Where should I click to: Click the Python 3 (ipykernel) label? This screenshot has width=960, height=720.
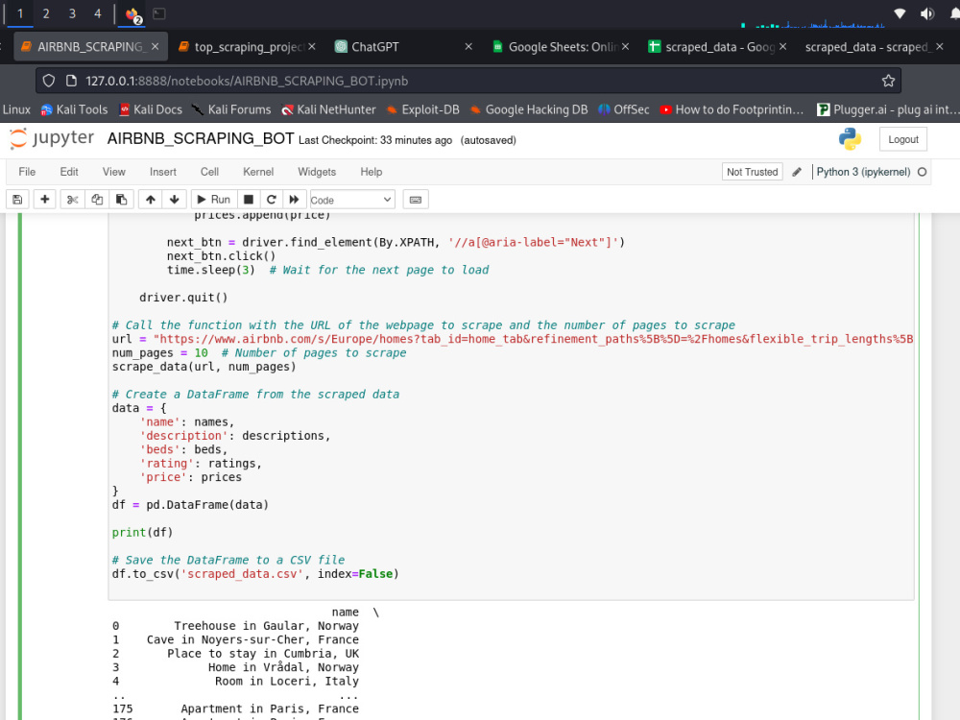coord(863,172)
